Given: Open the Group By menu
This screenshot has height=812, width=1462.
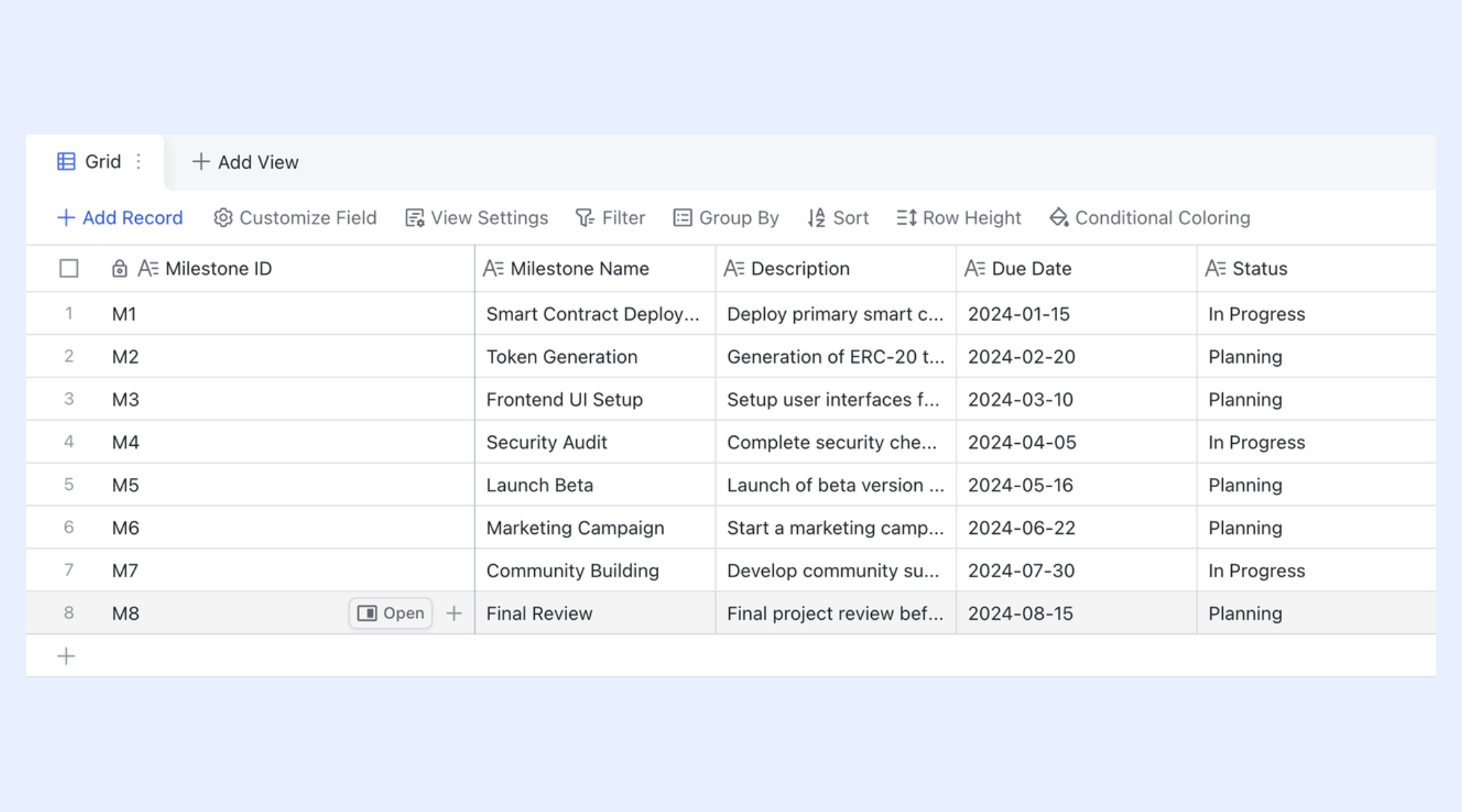Looking at the screenshot, I should click(x=726, y=218).
